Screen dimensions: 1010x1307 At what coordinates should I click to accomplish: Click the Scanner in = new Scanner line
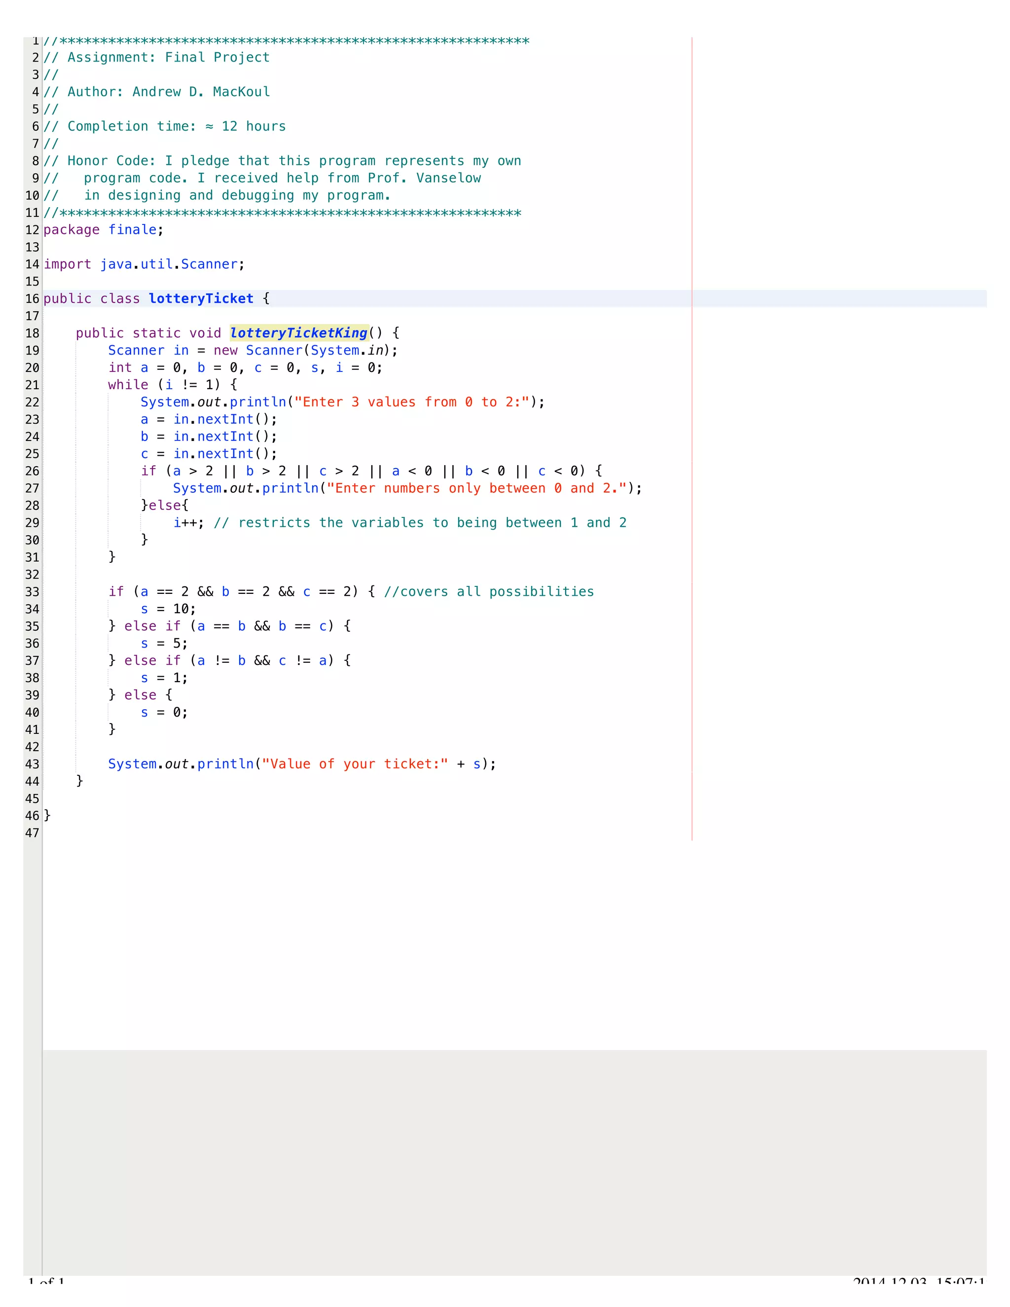[253, 350]
